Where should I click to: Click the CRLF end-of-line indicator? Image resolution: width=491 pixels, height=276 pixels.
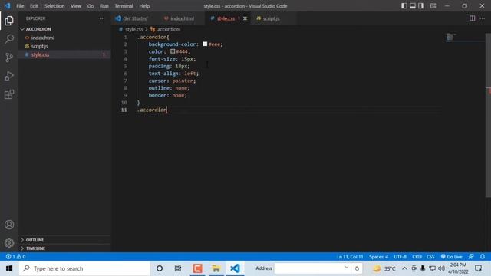tap(417, 257)
